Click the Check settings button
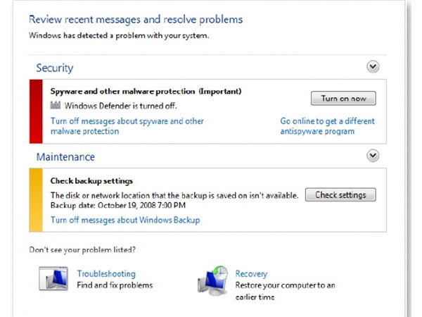The width and height of the screenshot is (422, 317). point(340,194)
